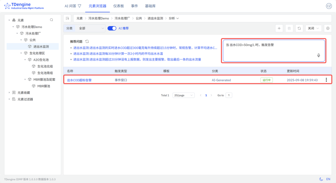Select 生化池北组 in the tree
The image size is (336, 183).
pos(45,67)
